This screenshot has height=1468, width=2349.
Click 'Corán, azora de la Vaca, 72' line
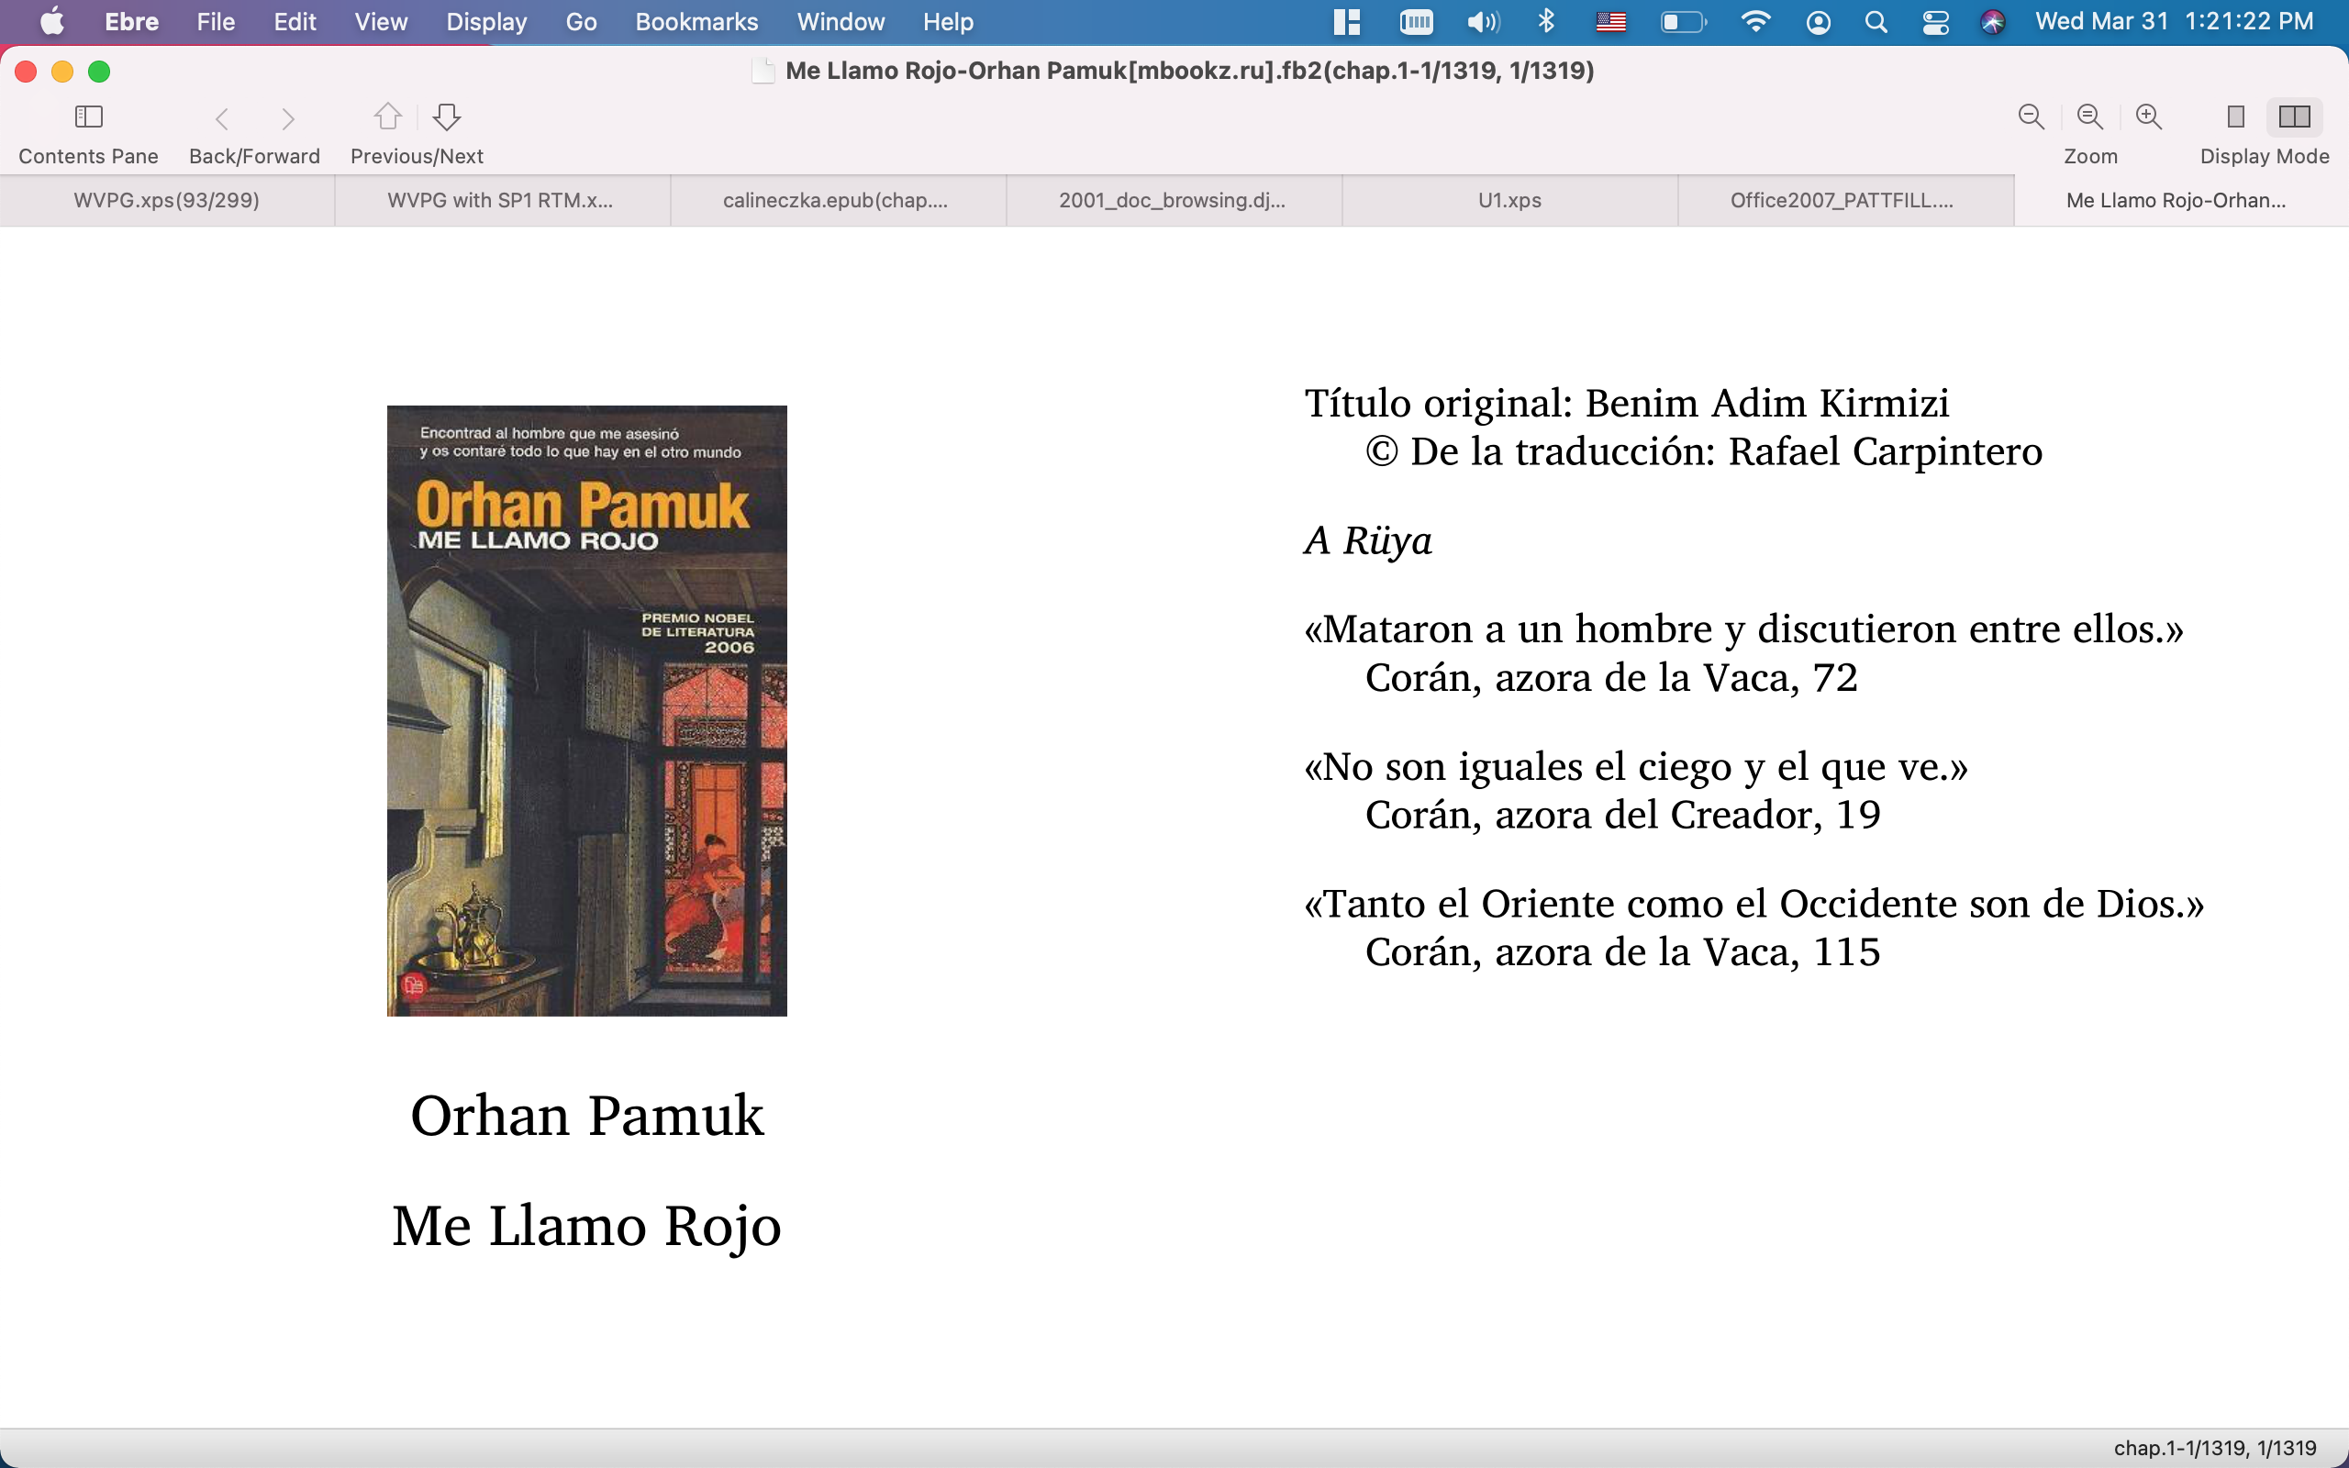click(1611, 678)
